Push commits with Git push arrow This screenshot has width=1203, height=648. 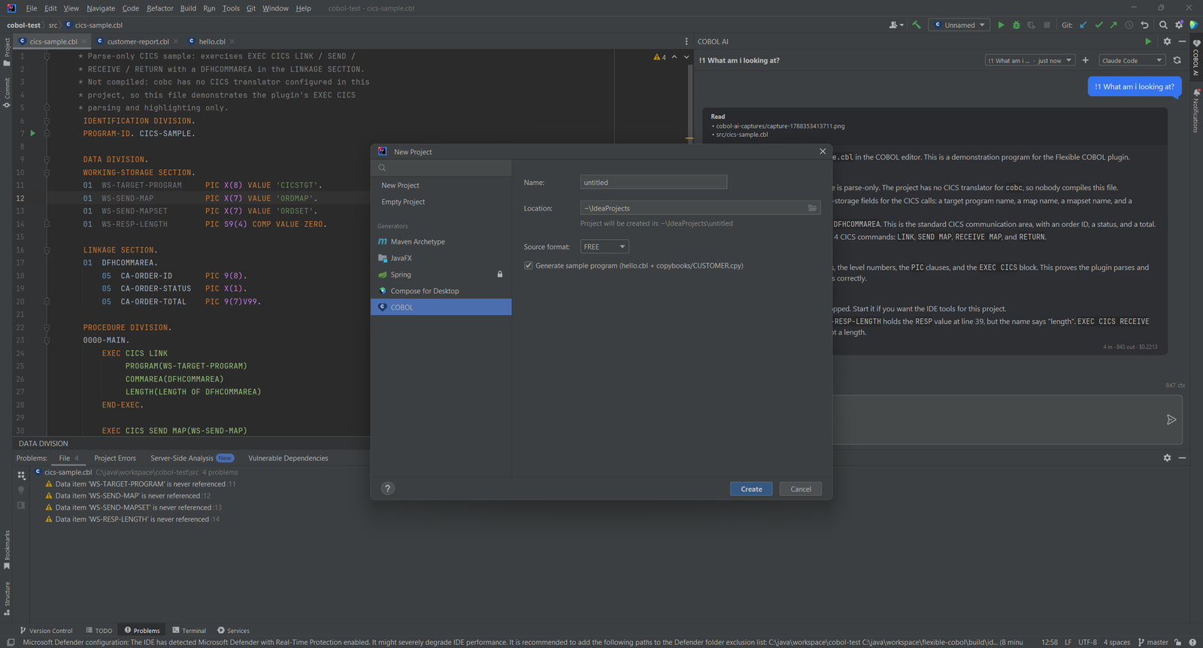[x=1114, y=25]
